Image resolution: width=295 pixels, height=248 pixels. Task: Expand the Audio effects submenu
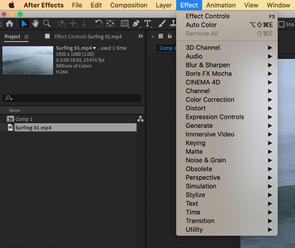(x=227, y=56)
